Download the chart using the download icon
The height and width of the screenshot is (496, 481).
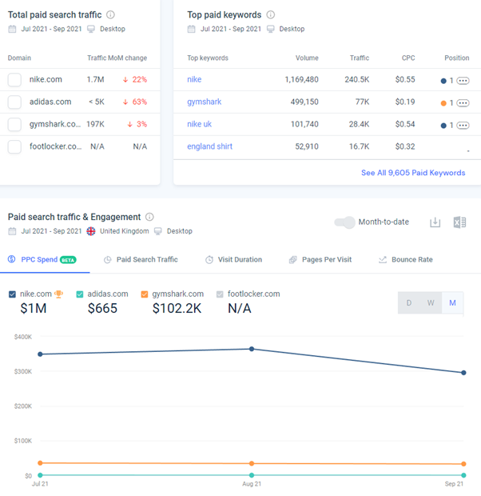click(x=435, y=222)
